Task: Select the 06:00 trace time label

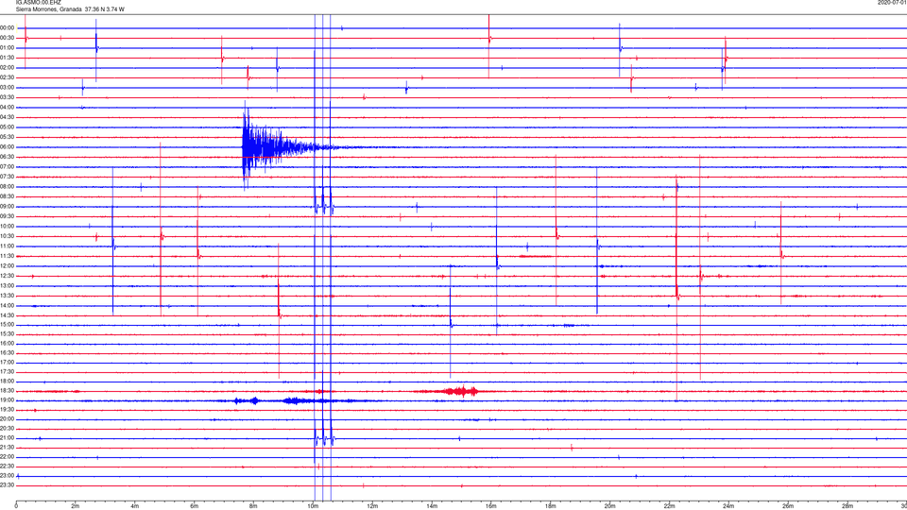Action: pos(8,147)
